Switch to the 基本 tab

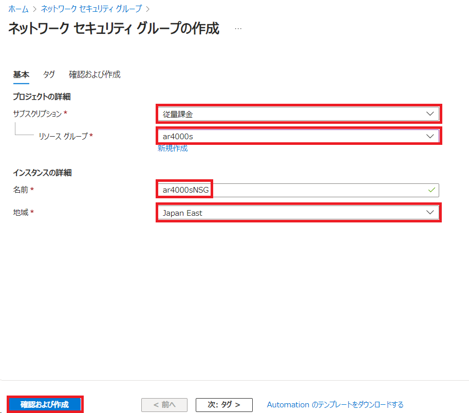pyautogui.click(x=21, y=74)
